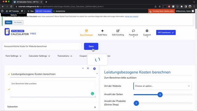Collapse the Translations menu
Viewport: 197px width, 111px height.
pyautogui.click(x=65, y=56)
